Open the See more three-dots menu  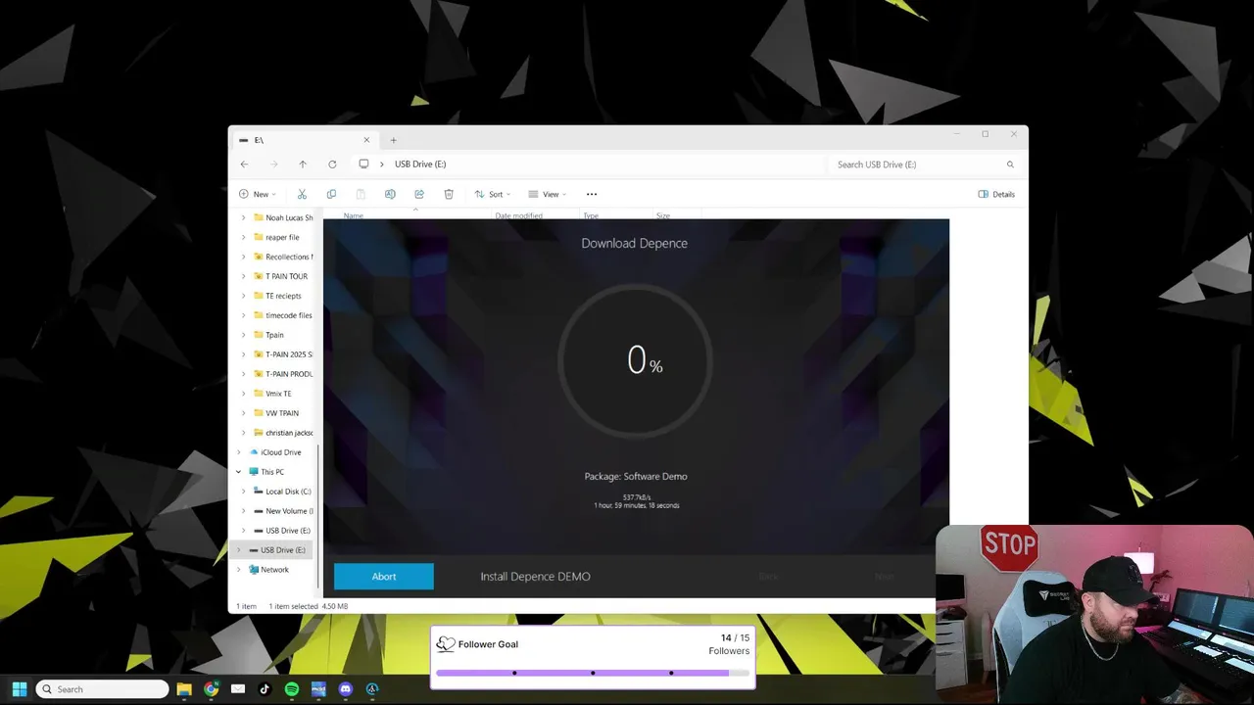tap(592, 194)
